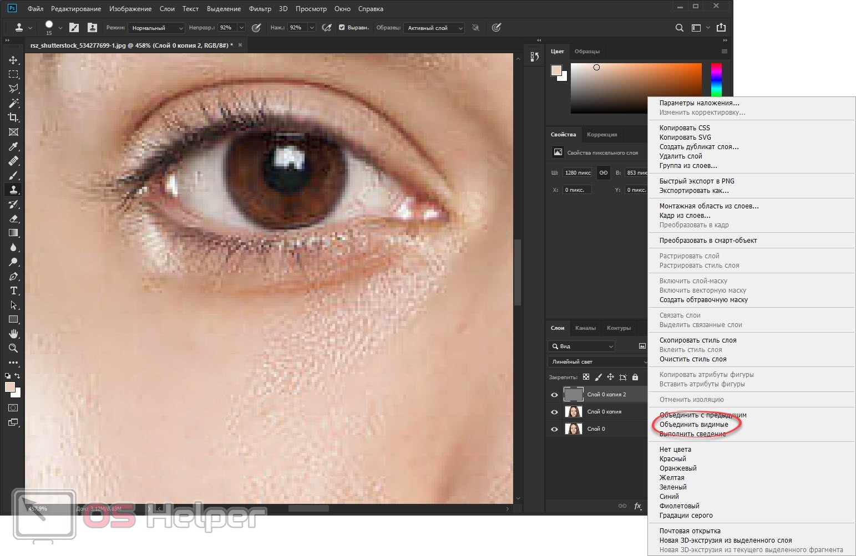Toggle lock transparent pixels
The width and height of the screenshot is (856, 556).
click(x=586, y=377)
